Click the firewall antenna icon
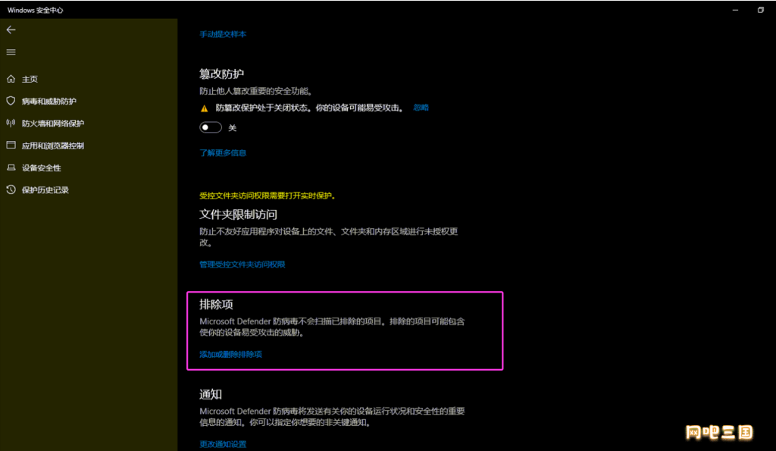This screenshot has height=451, width=776. tap(11, 123)
